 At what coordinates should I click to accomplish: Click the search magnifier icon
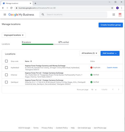click(43, 14)
